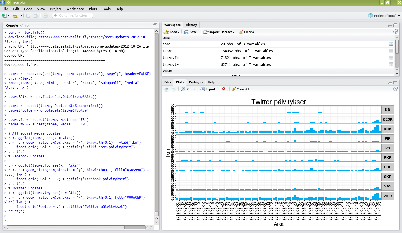Image resolution: width=402 pixels, height=233 pixels.
Task: Click the console horizontal scrollbar
Action: click(66, 227)
